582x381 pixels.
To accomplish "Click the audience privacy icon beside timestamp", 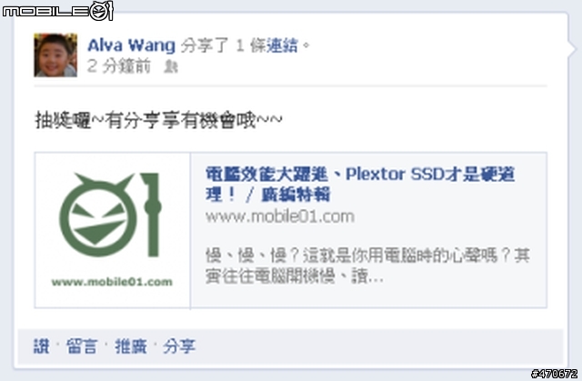I will point(171,67).
